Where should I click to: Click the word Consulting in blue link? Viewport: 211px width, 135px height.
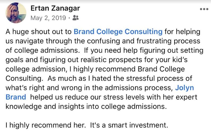click(x=143, y=32)
